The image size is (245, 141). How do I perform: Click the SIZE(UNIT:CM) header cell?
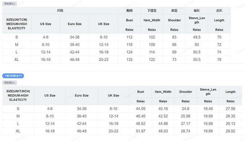pos(17,24)
